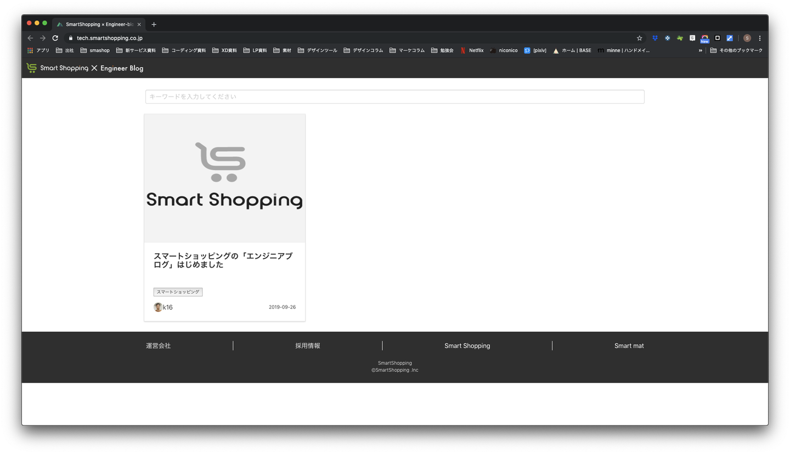790x454 pixels.
Task: Open the LP資料 bookmark folder
Action: 255,50
